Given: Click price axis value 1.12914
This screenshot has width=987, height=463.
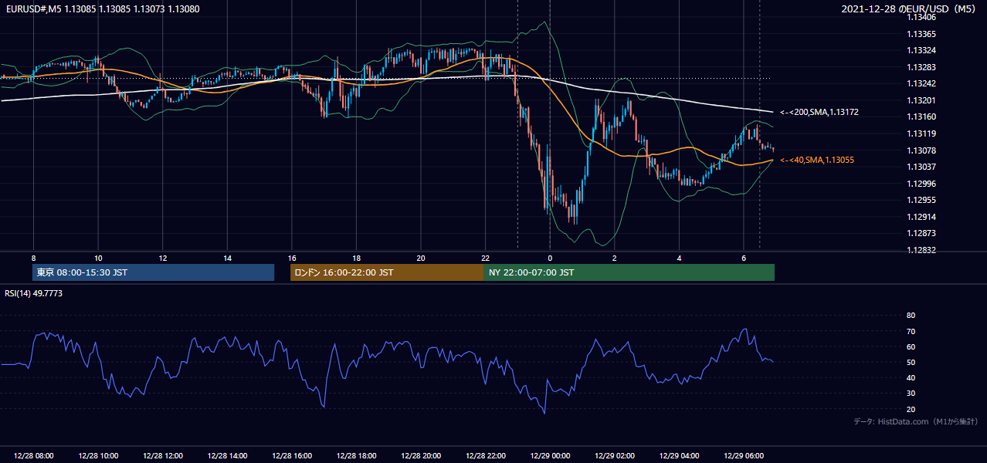Looking at the screenshot, I should (921, 217).
